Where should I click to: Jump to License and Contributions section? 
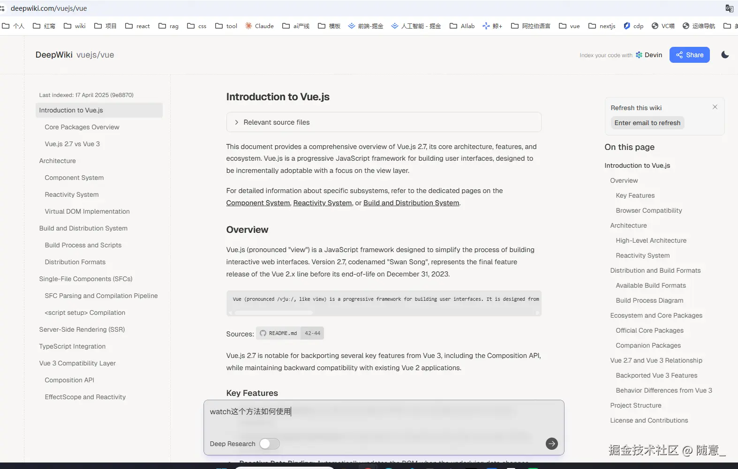tap(649, 420)
